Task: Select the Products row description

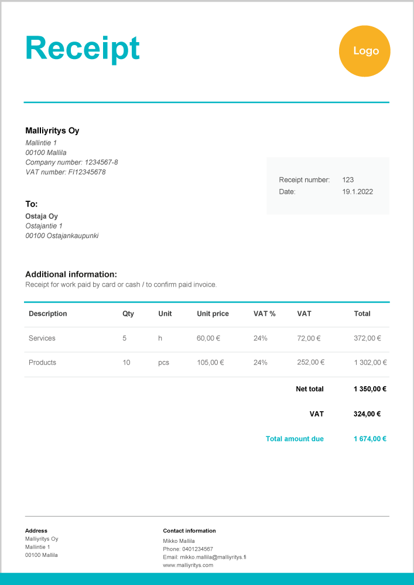Action: 42,363
